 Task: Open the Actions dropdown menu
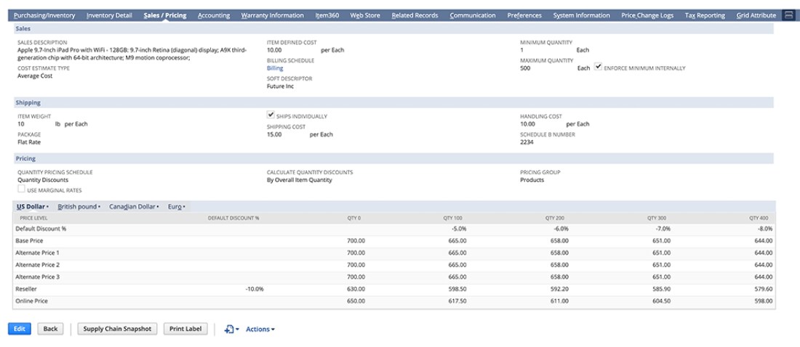[260, 329]
